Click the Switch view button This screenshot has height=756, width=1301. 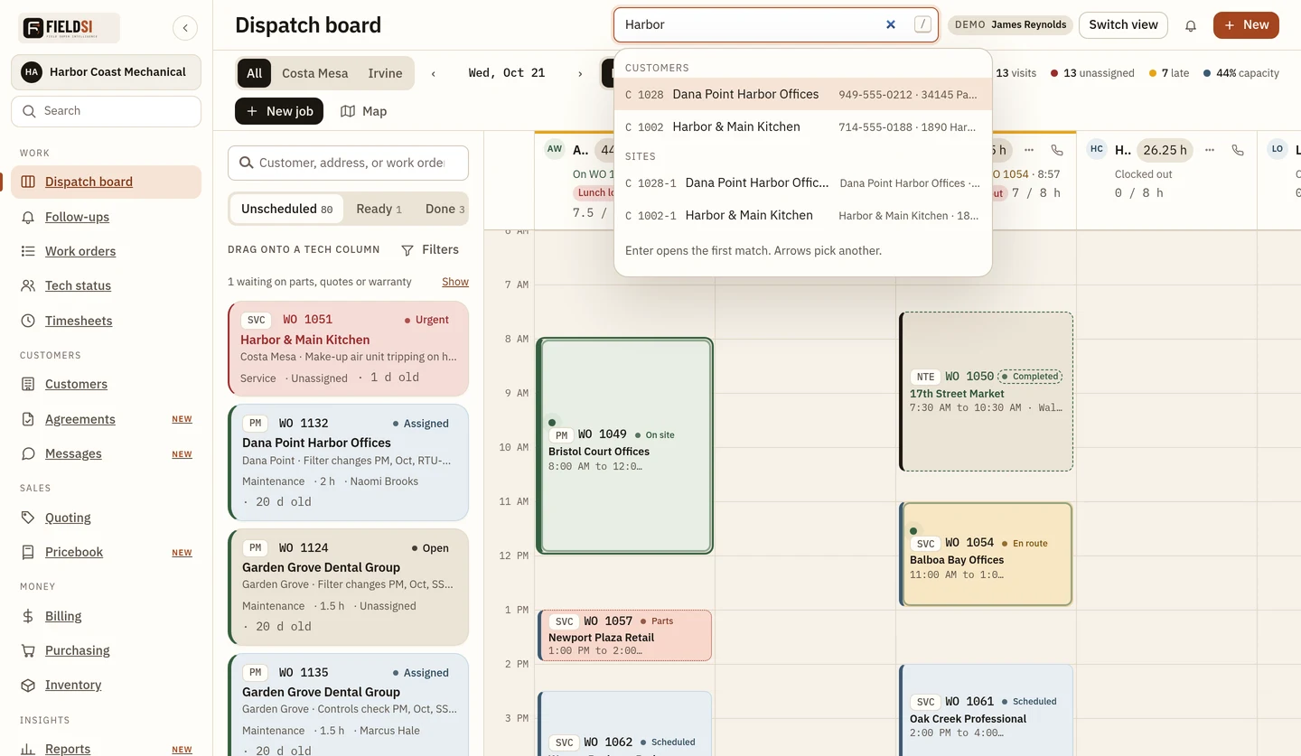(x=1123, y=25)
